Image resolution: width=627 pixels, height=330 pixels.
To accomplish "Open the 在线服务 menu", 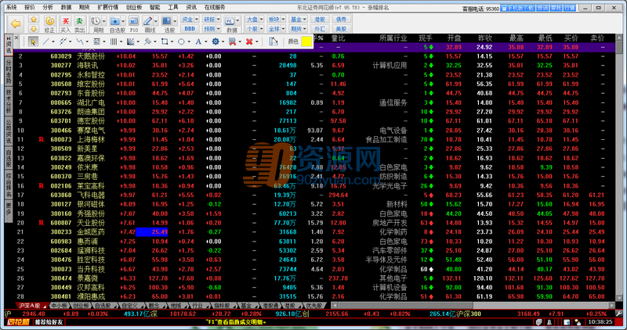I will [215, 7].
